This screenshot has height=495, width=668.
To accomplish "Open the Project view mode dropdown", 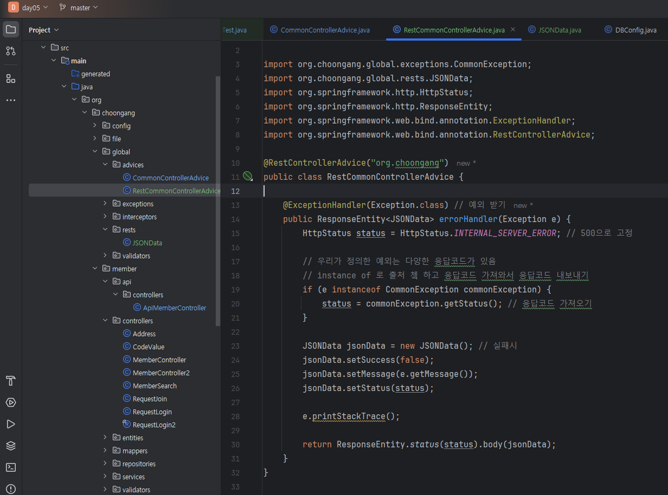I will [44, 30].
